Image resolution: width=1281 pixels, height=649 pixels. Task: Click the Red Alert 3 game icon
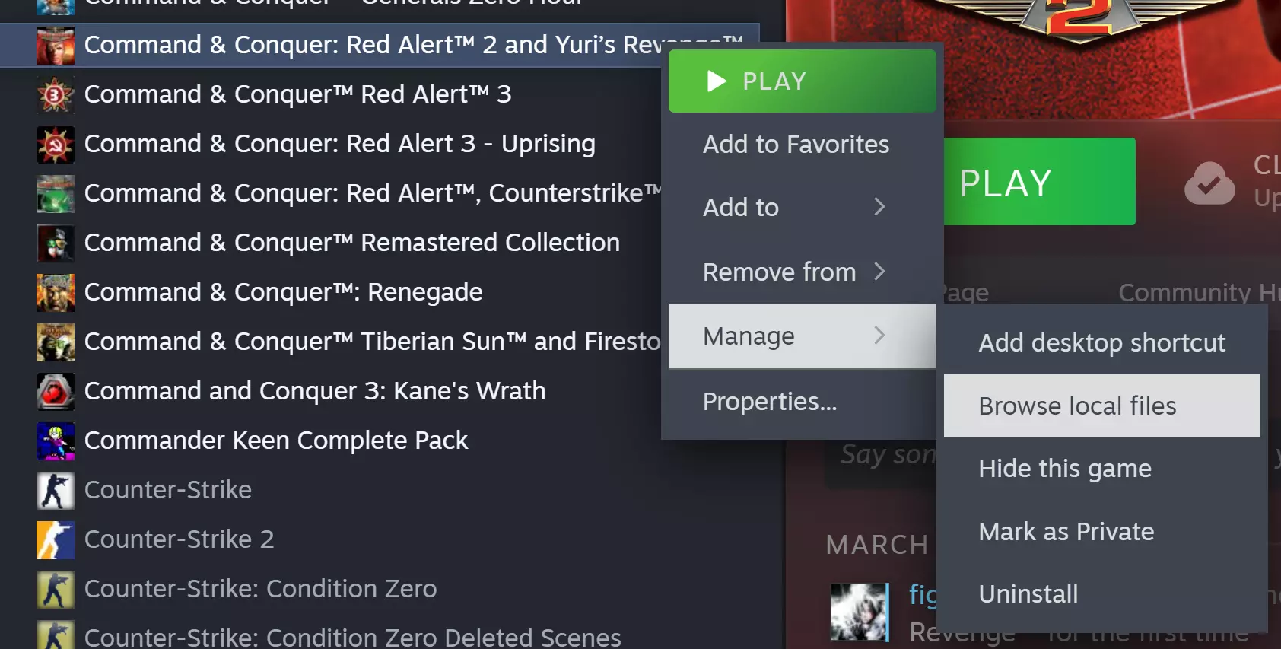coord(56,94)
